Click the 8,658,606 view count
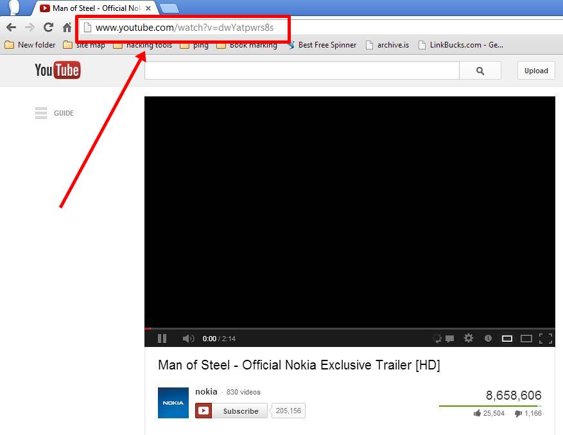The image size is (563, 435). click(x=514, y=395)
